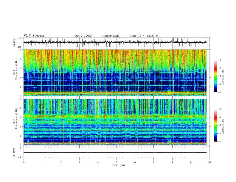Click the "-5" tick on ch.3(V) axis
Viewport: 236px width, 182px height.
pos(20,157)
